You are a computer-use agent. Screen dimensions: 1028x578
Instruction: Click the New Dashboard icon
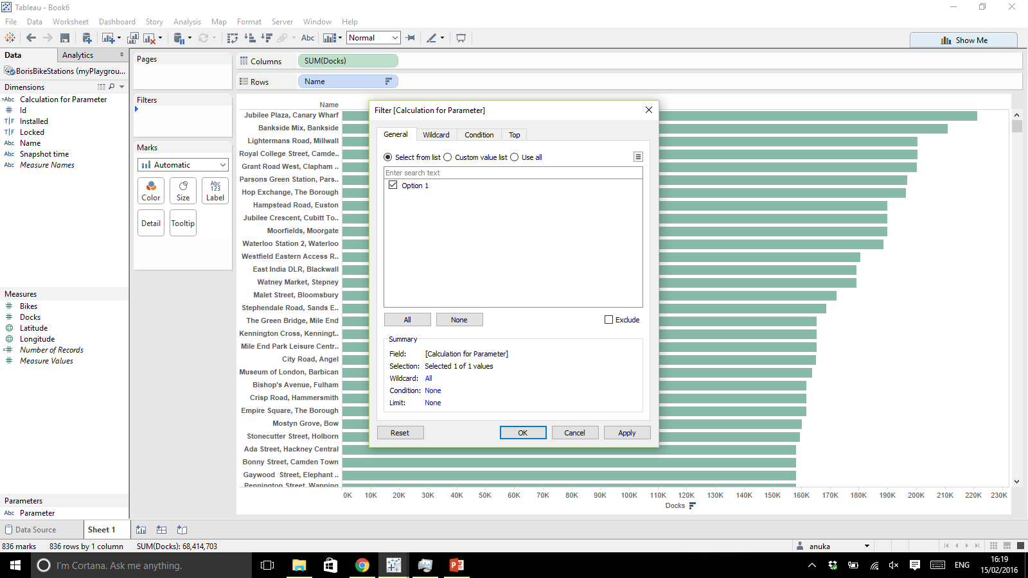click(x=162, y=530)
